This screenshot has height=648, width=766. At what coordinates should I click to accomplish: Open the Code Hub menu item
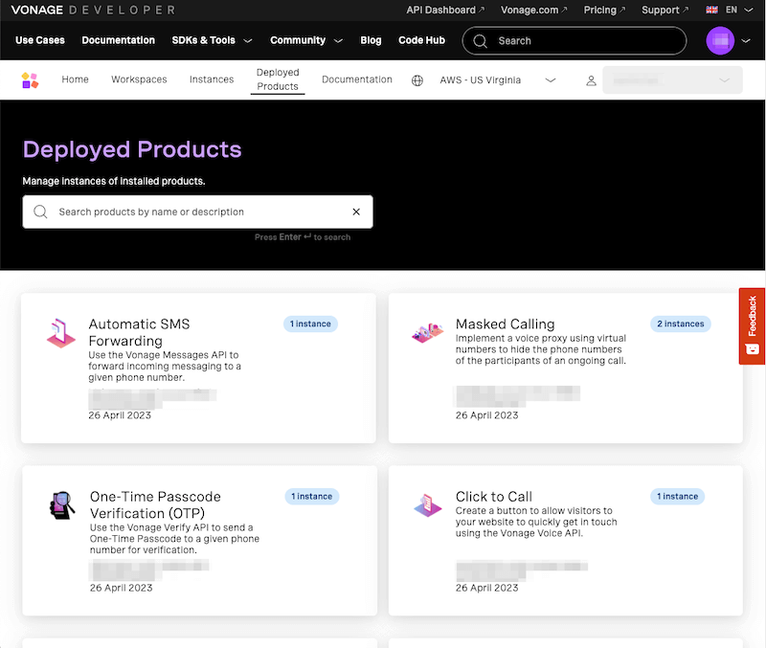[x=421, y=40]
